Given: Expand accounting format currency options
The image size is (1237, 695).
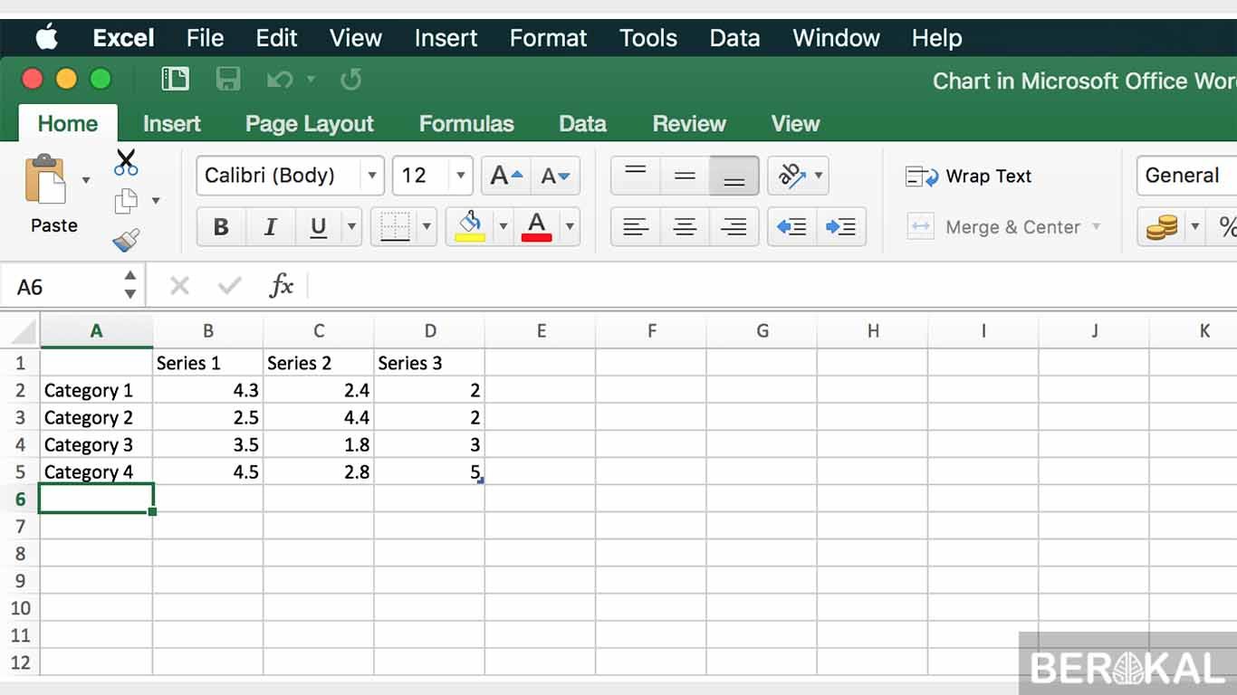Looking at the screenshot, I should 1195,227.
